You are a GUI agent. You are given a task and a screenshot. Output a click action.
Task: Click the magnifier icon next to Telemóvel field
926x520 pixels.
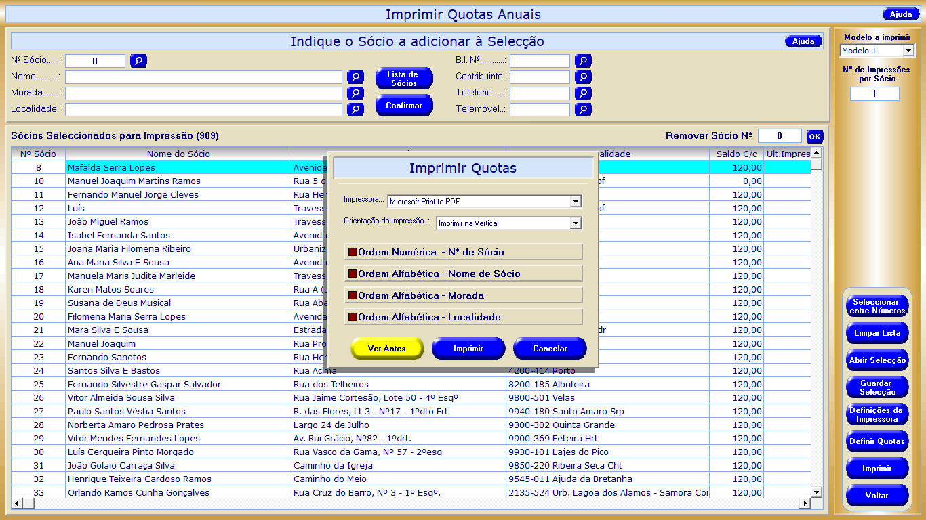[583, 110]
